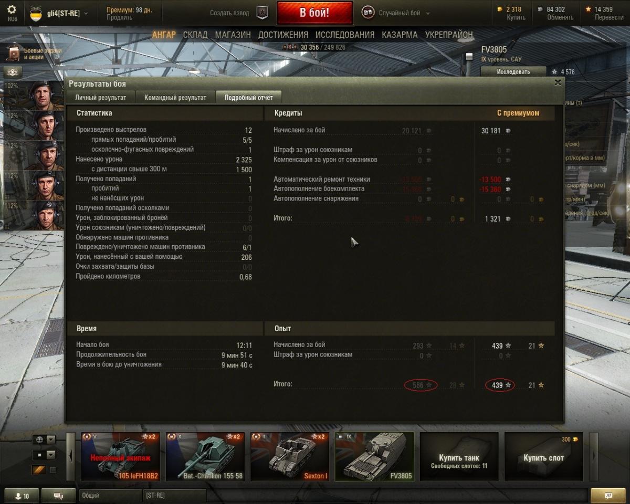
Task: Click Купить слот for 300 gold
Action: pyautogui.click(x=544, y=456)
